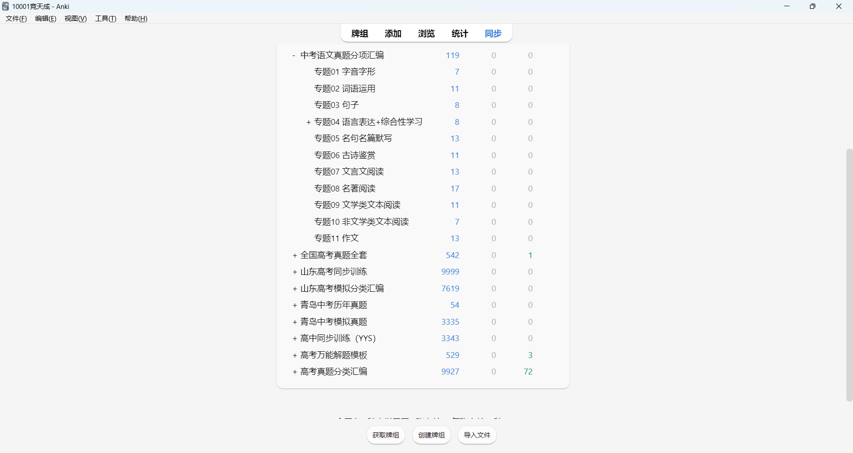Open deck 中考语文真题分项汇编
The width and height of the screenshot is (853, 453).
tap(342, 56)
